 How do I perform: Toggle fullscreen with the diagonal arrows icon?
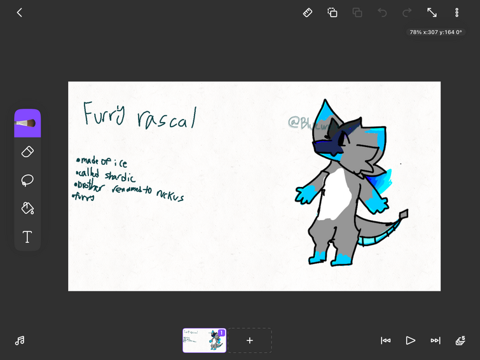coord(432,13)
